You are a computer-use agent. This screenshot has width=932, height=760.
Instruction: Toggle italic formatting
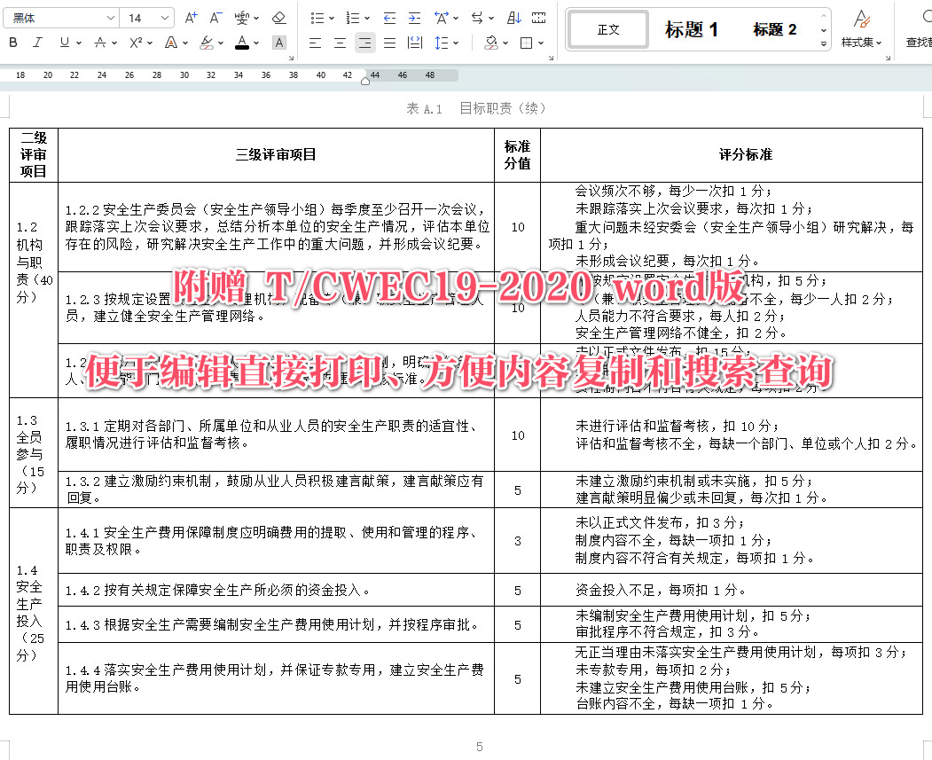37,43
